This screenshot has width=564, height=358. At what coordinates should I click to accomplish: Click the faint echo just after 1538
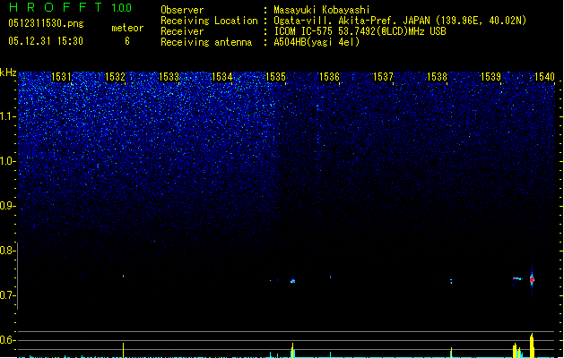pyautogui.click(x=451, y=281)
